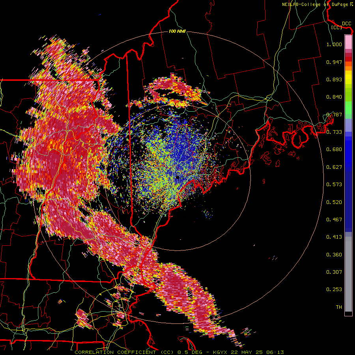Click the DCC product label above the color scale
The image size is (355, 355).
pos(346,24)
